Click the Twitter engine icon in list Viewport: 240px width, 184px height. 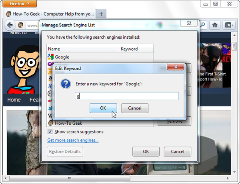pyautogui.click(x=50, y=108)
